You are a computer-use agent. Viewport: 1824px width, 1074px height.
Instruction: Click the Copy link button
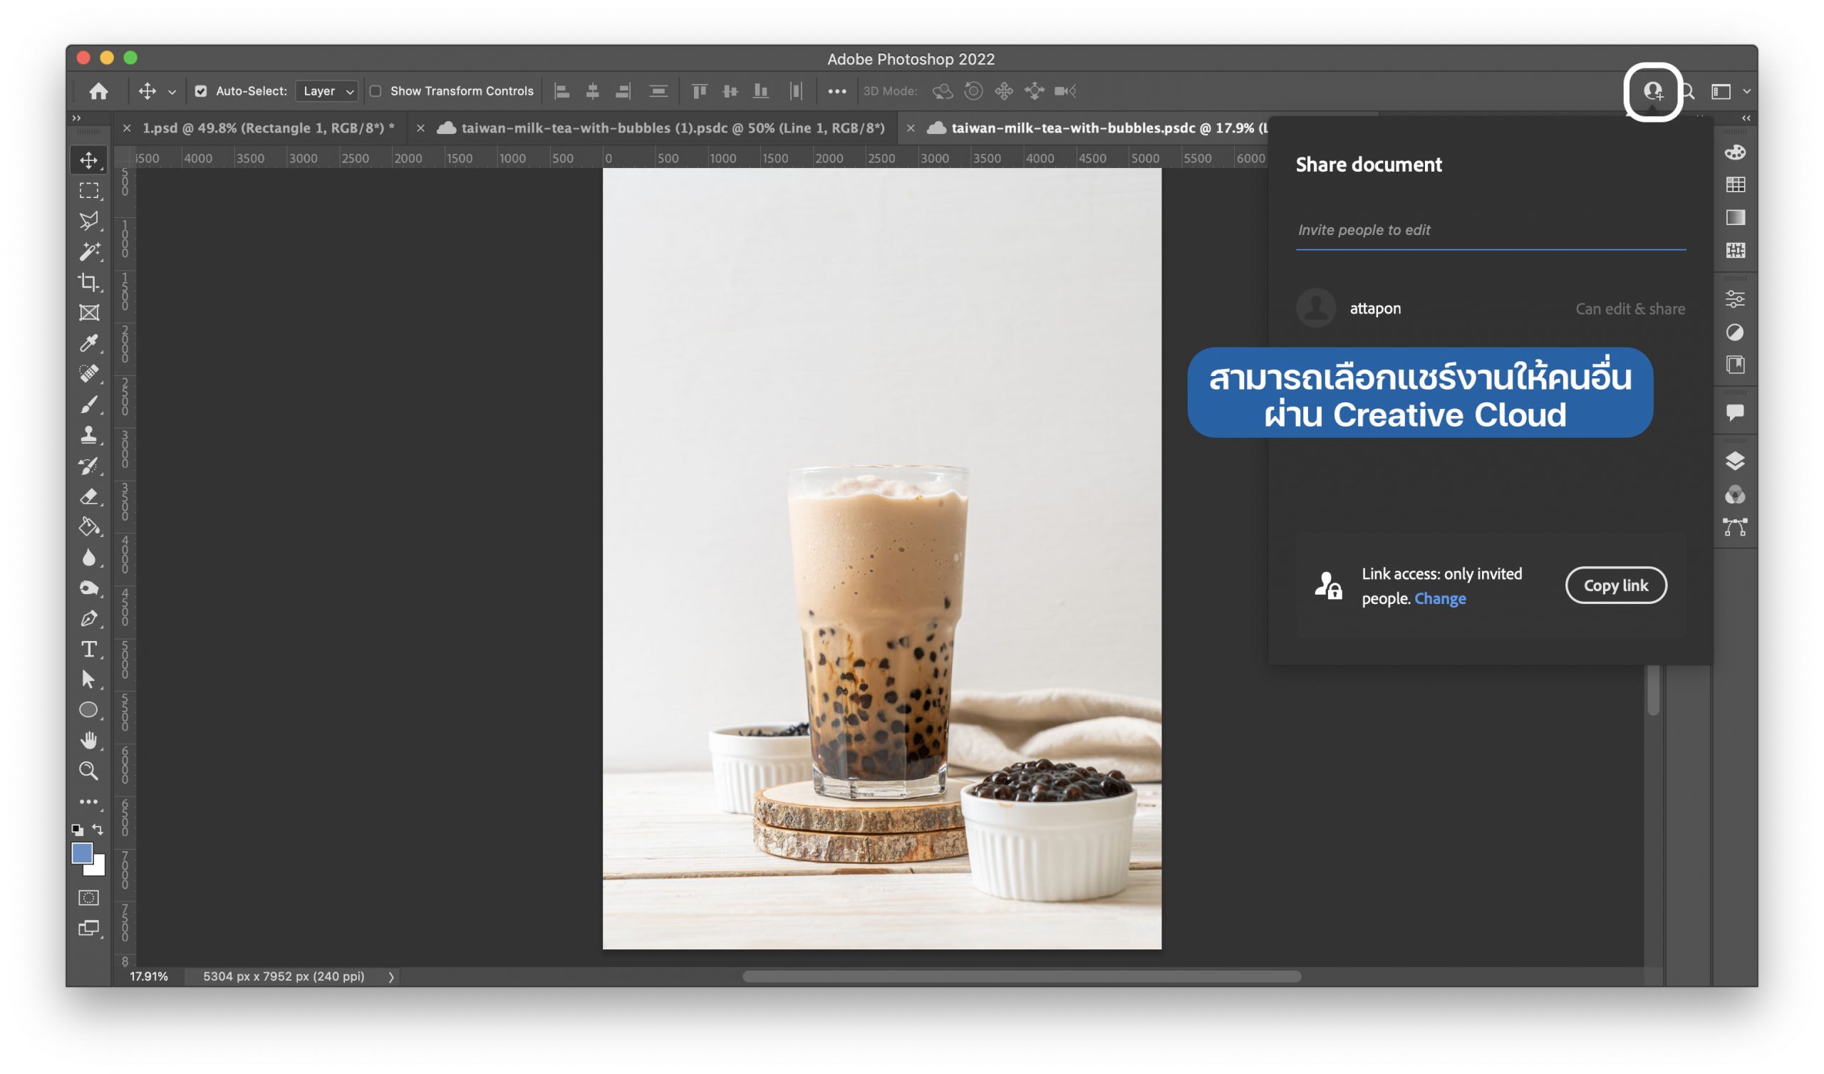1615,585
